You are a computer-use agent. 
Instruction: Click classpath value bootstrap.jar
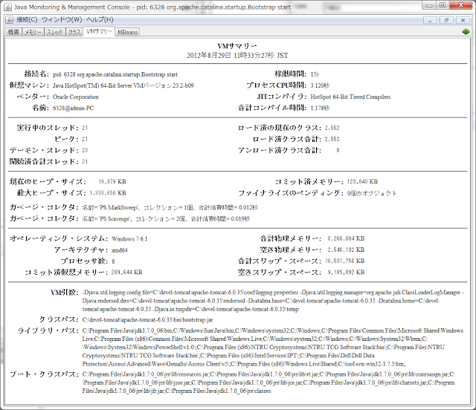click(x=147, y=320)
